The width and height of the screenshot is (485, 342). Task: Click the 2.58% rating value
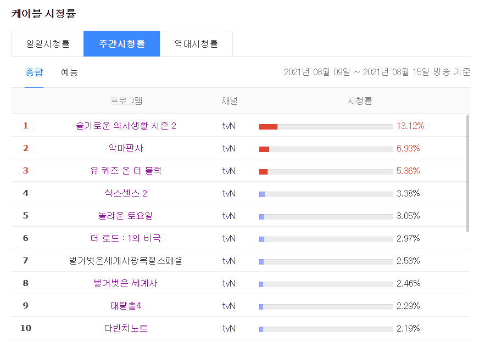coord(408,261)
